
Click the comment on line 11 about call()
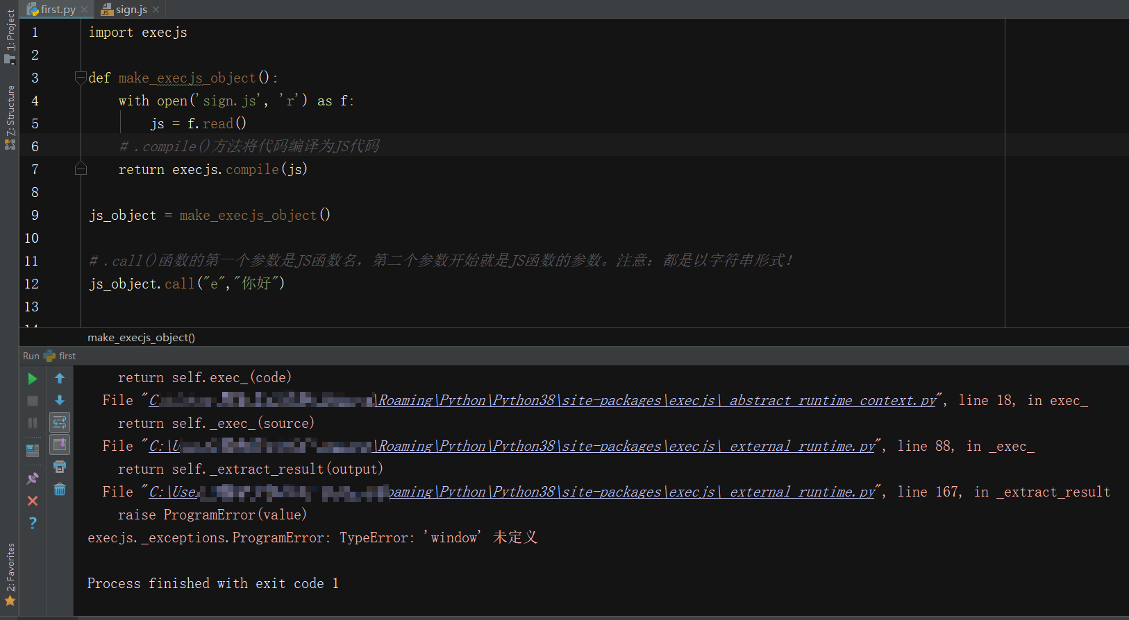coord(440,261)
